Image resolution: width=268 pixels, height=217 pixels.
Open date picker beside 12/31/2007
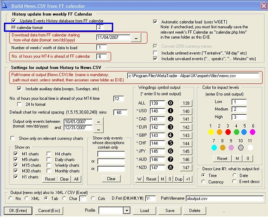pos(99,129)
